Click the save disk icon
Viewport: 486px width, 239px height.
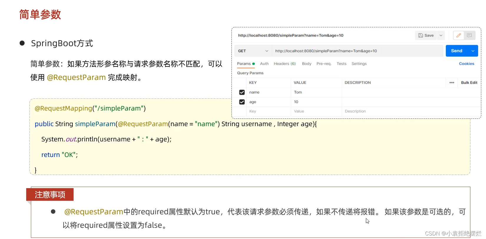point(421,35)
